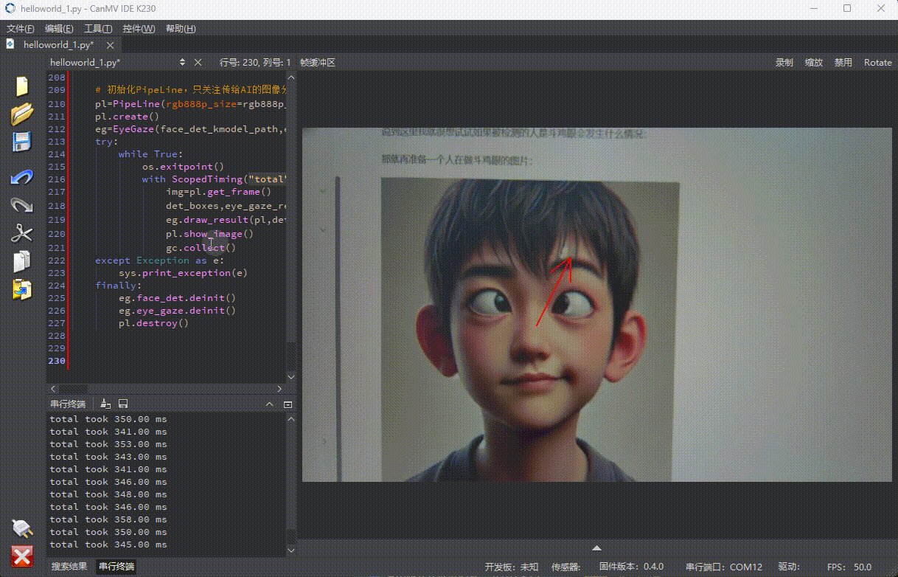Screen dimensions: 898x577
Task: Click the New File icon in sidebar
Action: (x=22, y=86)
